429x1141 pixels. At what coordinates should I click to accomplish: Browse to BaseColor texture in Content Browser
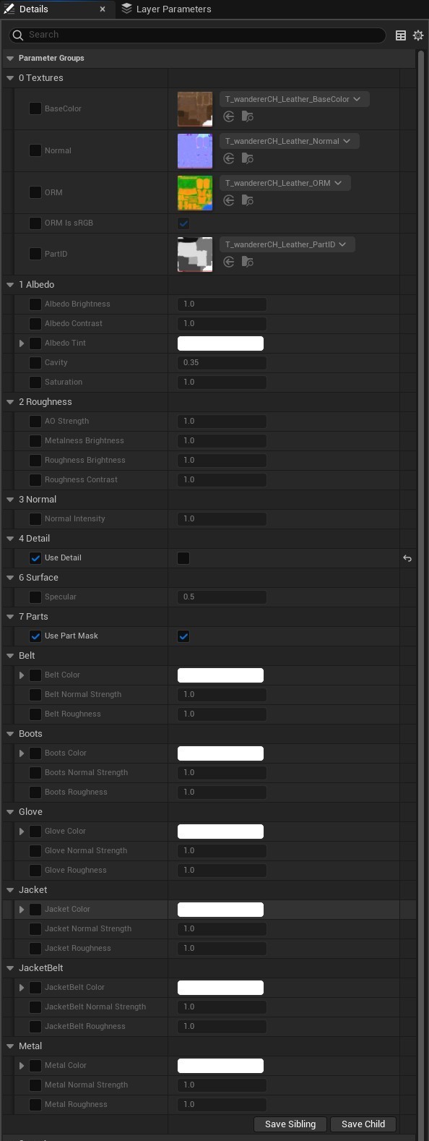click(247, 116)
